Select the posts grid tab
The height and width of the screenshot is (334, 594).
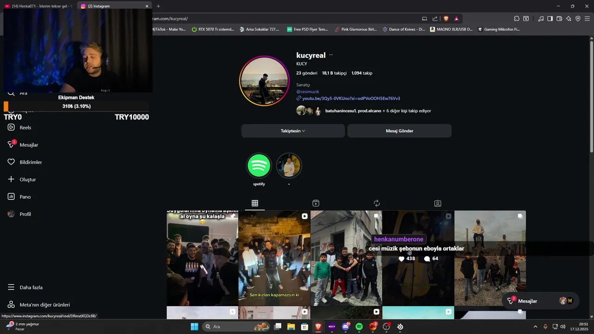[x=255, y=203]
